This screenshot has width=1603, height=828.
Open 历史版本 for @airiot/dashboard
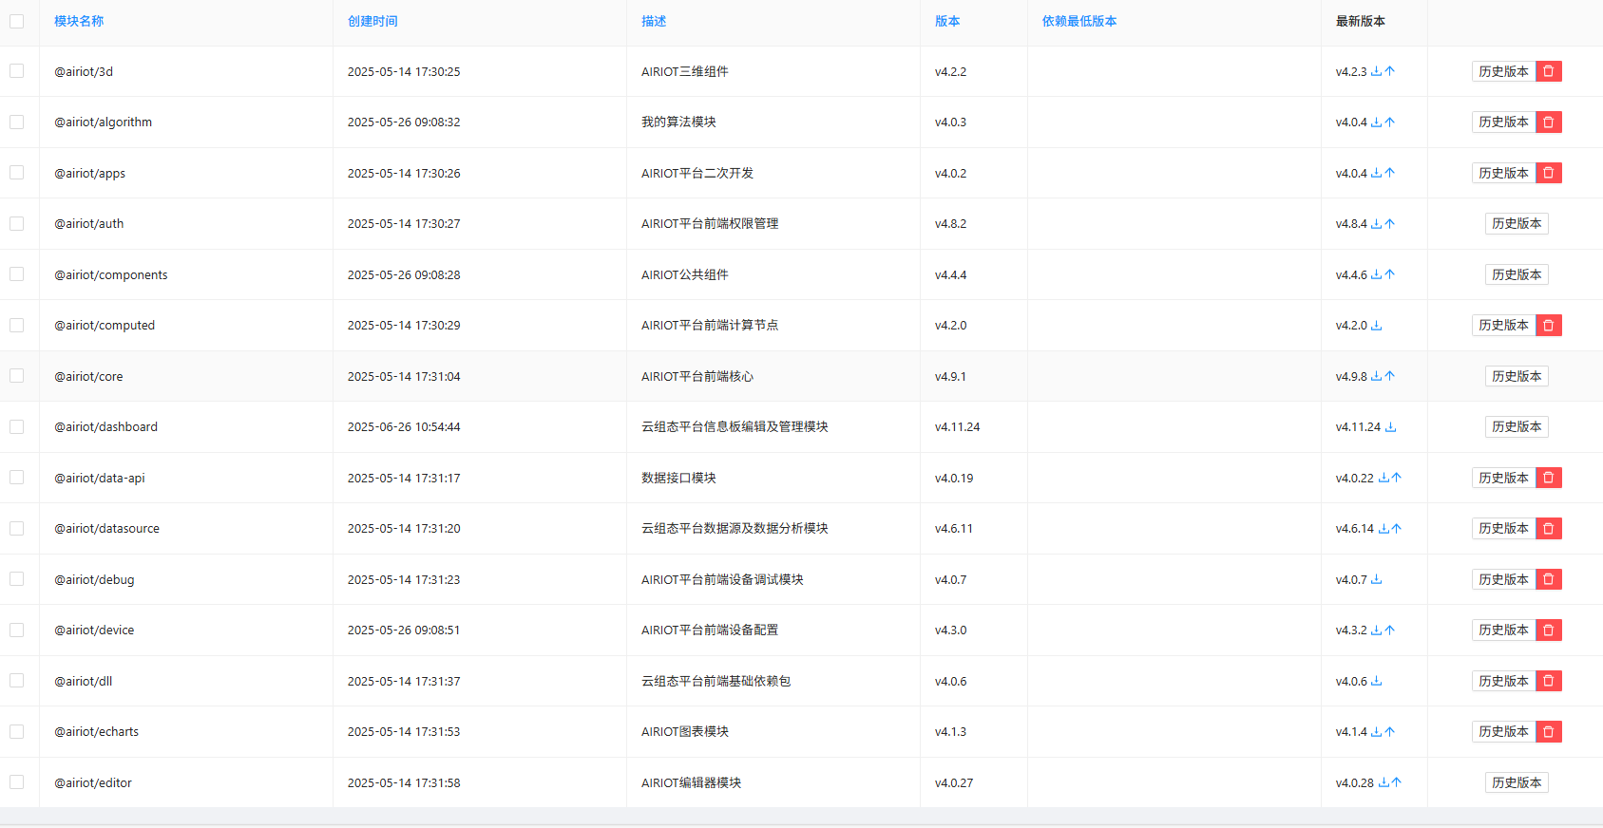(1517, 426)
